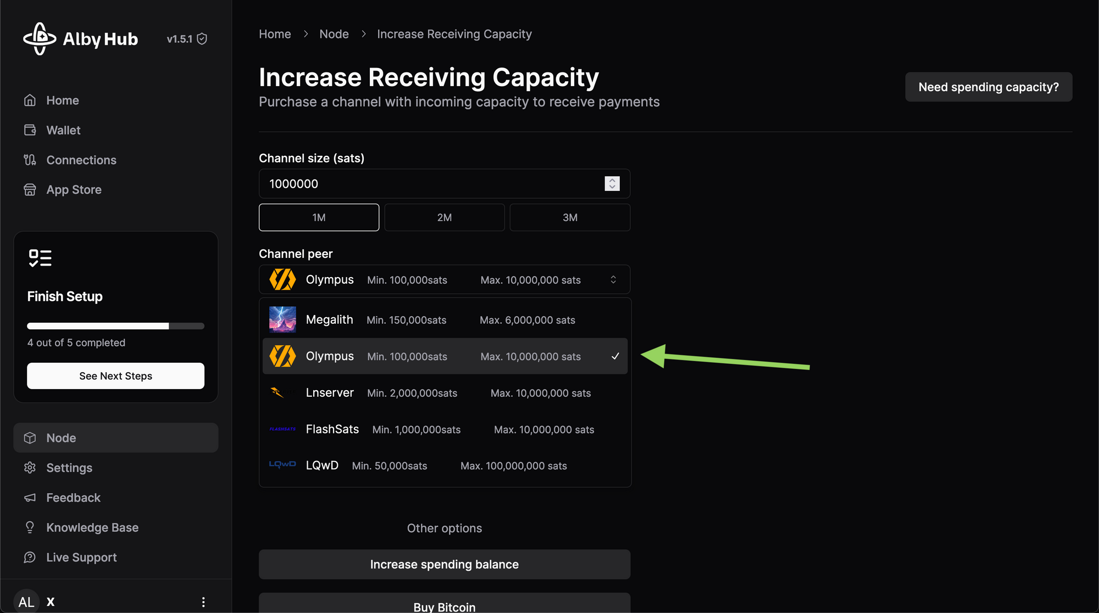Select the 2M channel size preset
The image size is (1099, 613).
pos(444,217)
